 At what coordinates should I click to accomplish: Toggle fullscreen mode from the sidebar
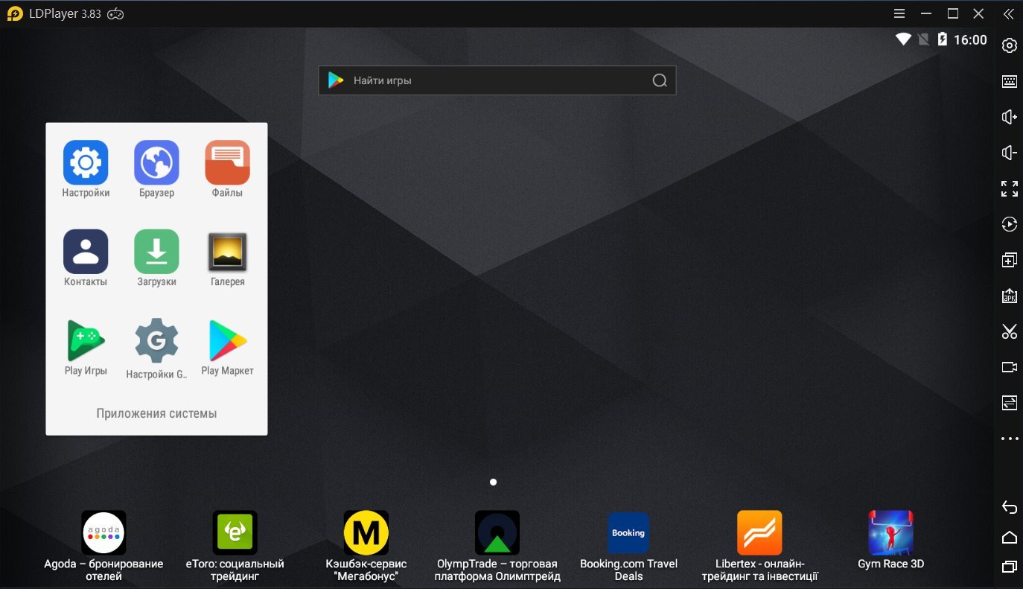[1009, 188]
